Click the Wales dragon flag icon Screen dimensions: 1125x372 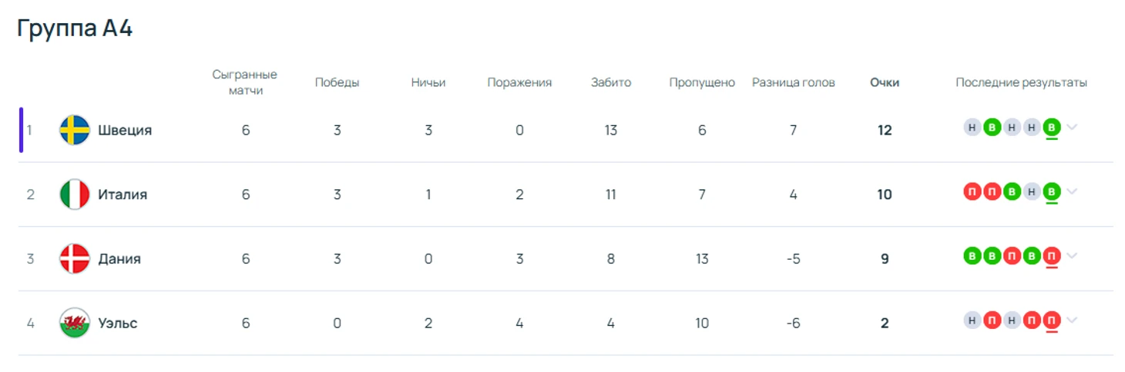[x=75, y=323]
